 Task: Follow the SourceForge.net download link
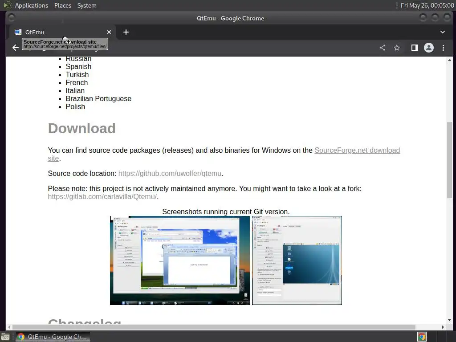coord(357,151)
